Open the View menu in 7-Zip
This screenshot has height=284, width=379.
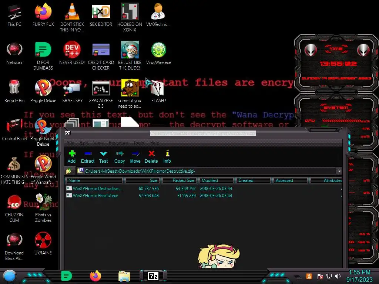point(98,143)
